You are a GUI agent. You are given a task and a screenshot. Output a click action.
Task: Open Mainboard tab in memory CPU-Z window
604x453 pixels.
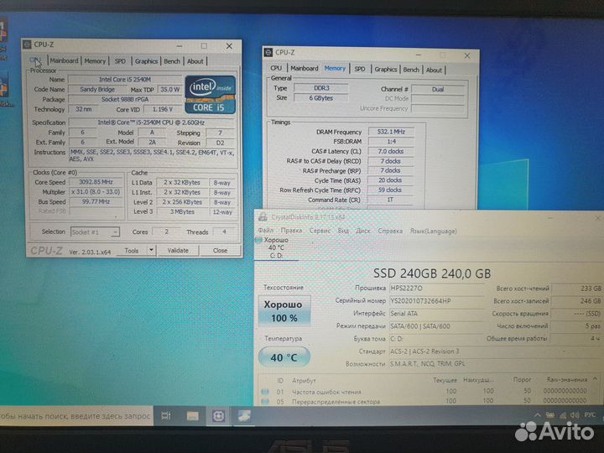coord(305,68)
